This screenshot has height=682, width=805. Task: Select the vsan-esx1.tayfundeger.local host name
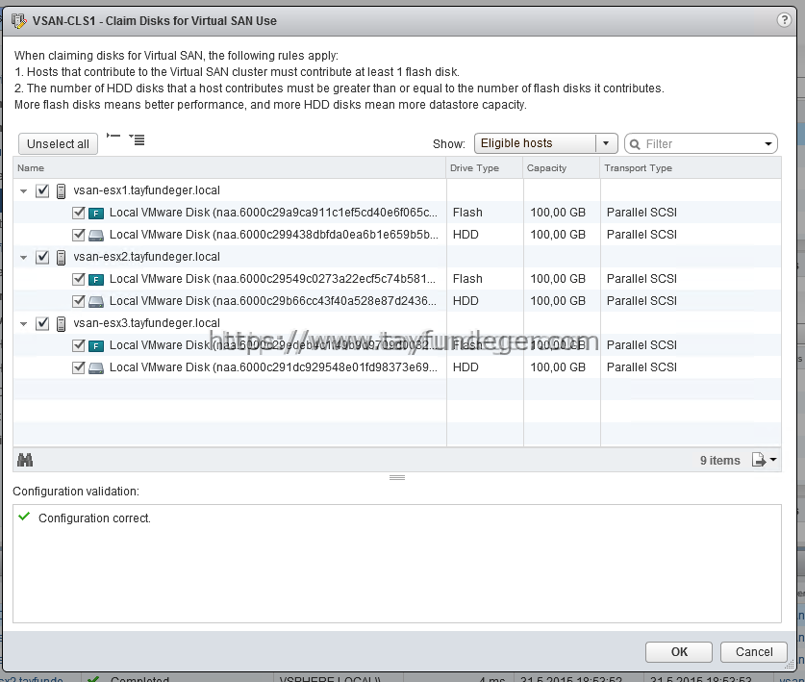point(146,190)
